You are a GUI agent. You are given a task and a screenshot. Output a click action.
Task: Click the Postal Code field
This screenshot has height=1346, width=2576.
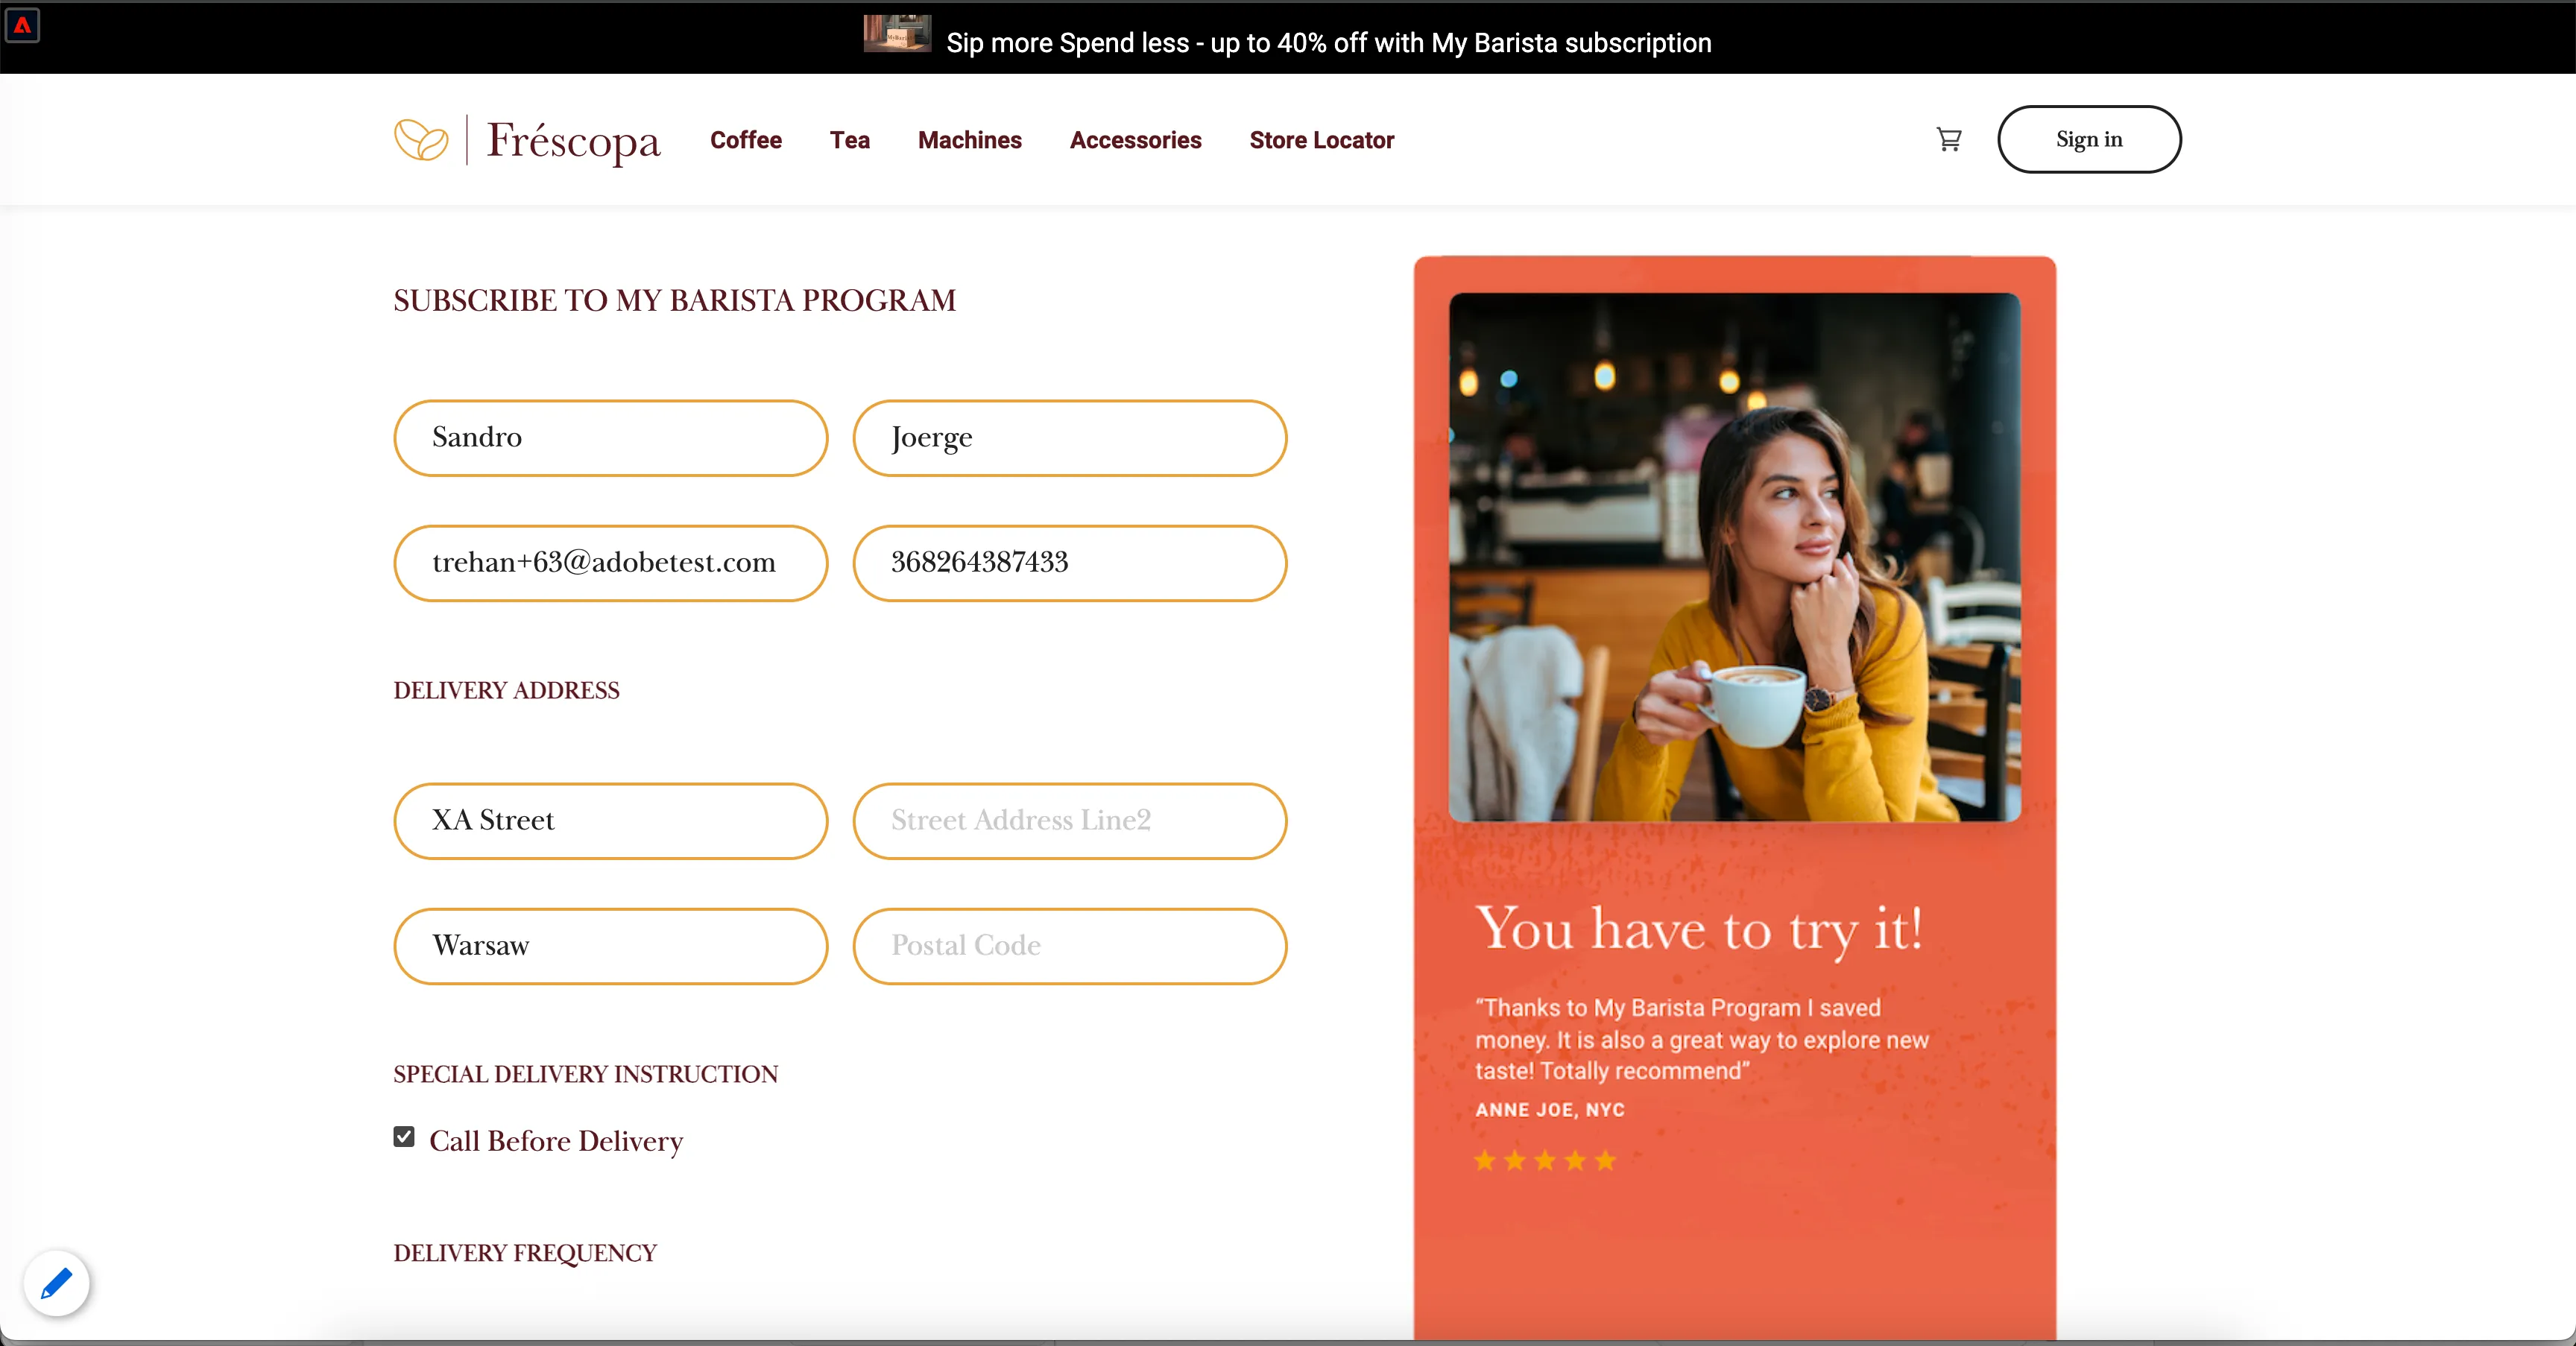(1070, 946)
